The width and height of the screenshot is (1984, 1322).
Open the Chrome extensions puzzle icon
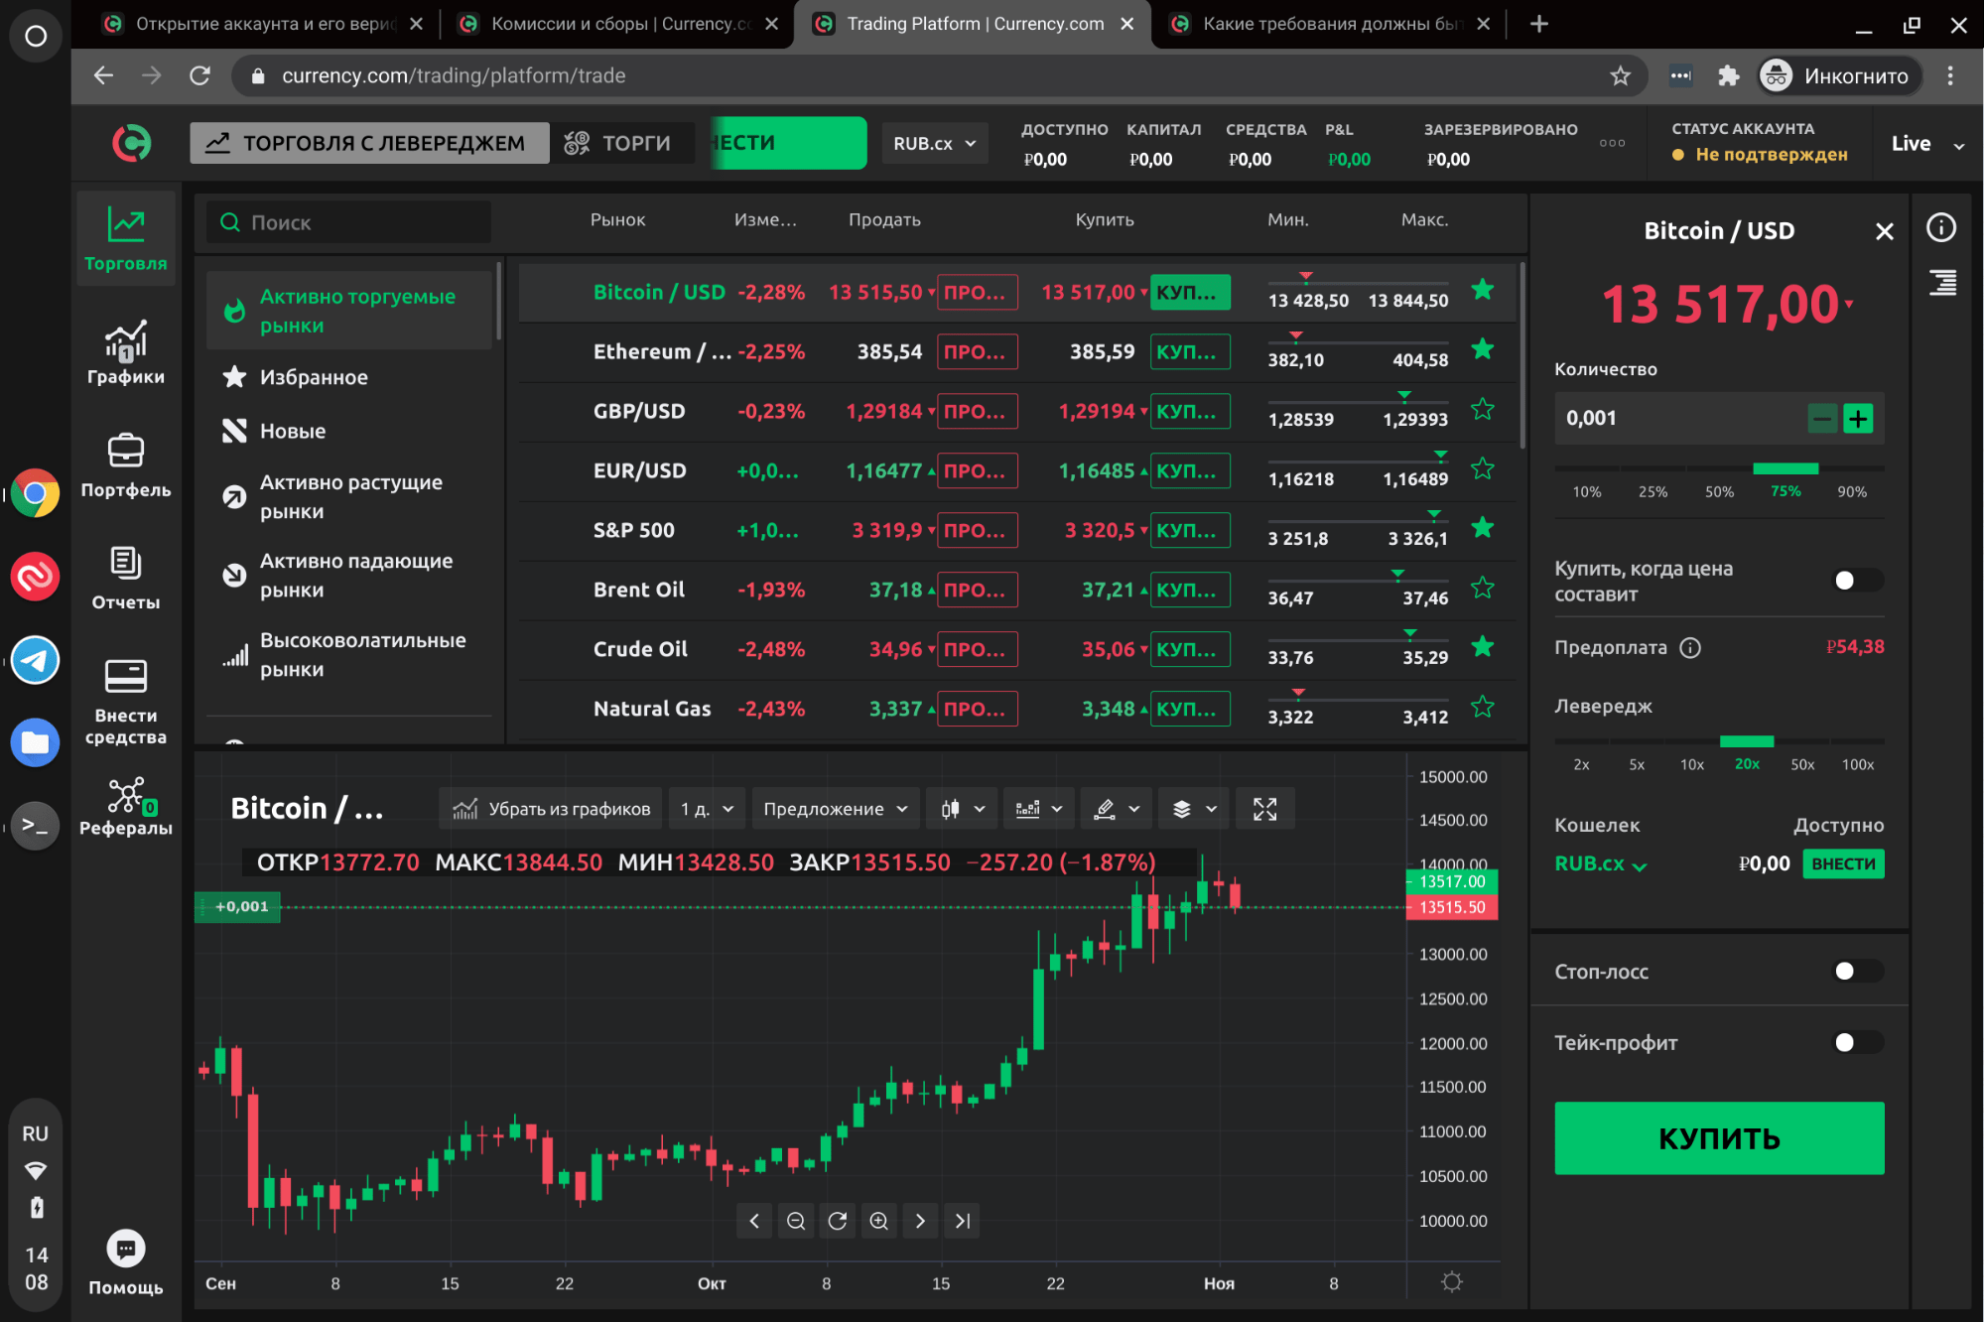pyautogui.click(x=1729, y=75)
